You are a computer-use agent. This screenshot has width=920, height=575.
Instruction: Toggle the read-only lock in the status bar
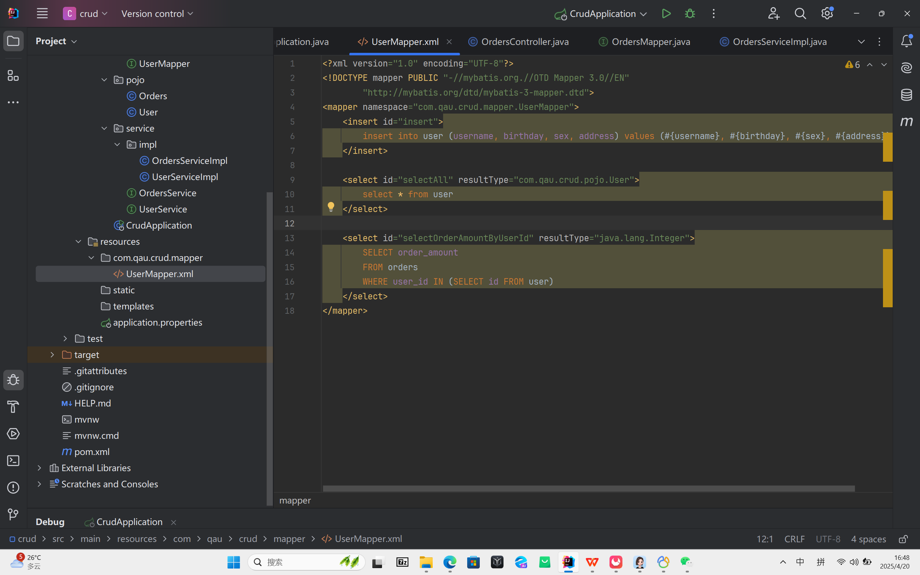(903, 539)
